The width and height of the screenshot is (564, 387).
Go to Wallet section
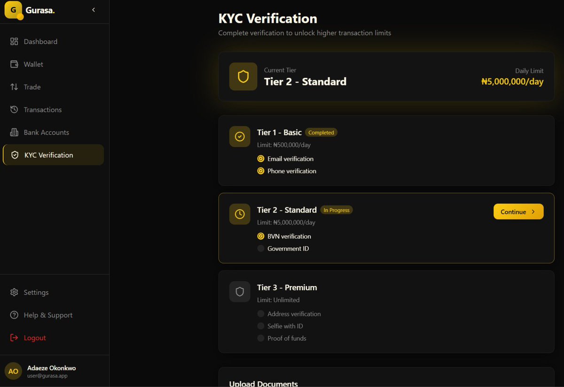55,64
